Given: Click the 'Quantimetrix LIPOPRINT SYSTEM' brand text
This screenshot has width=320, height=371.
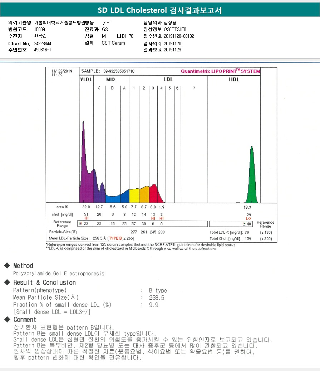Looking at the screenshot, I should pyautogui.click(x=220, y=71).
